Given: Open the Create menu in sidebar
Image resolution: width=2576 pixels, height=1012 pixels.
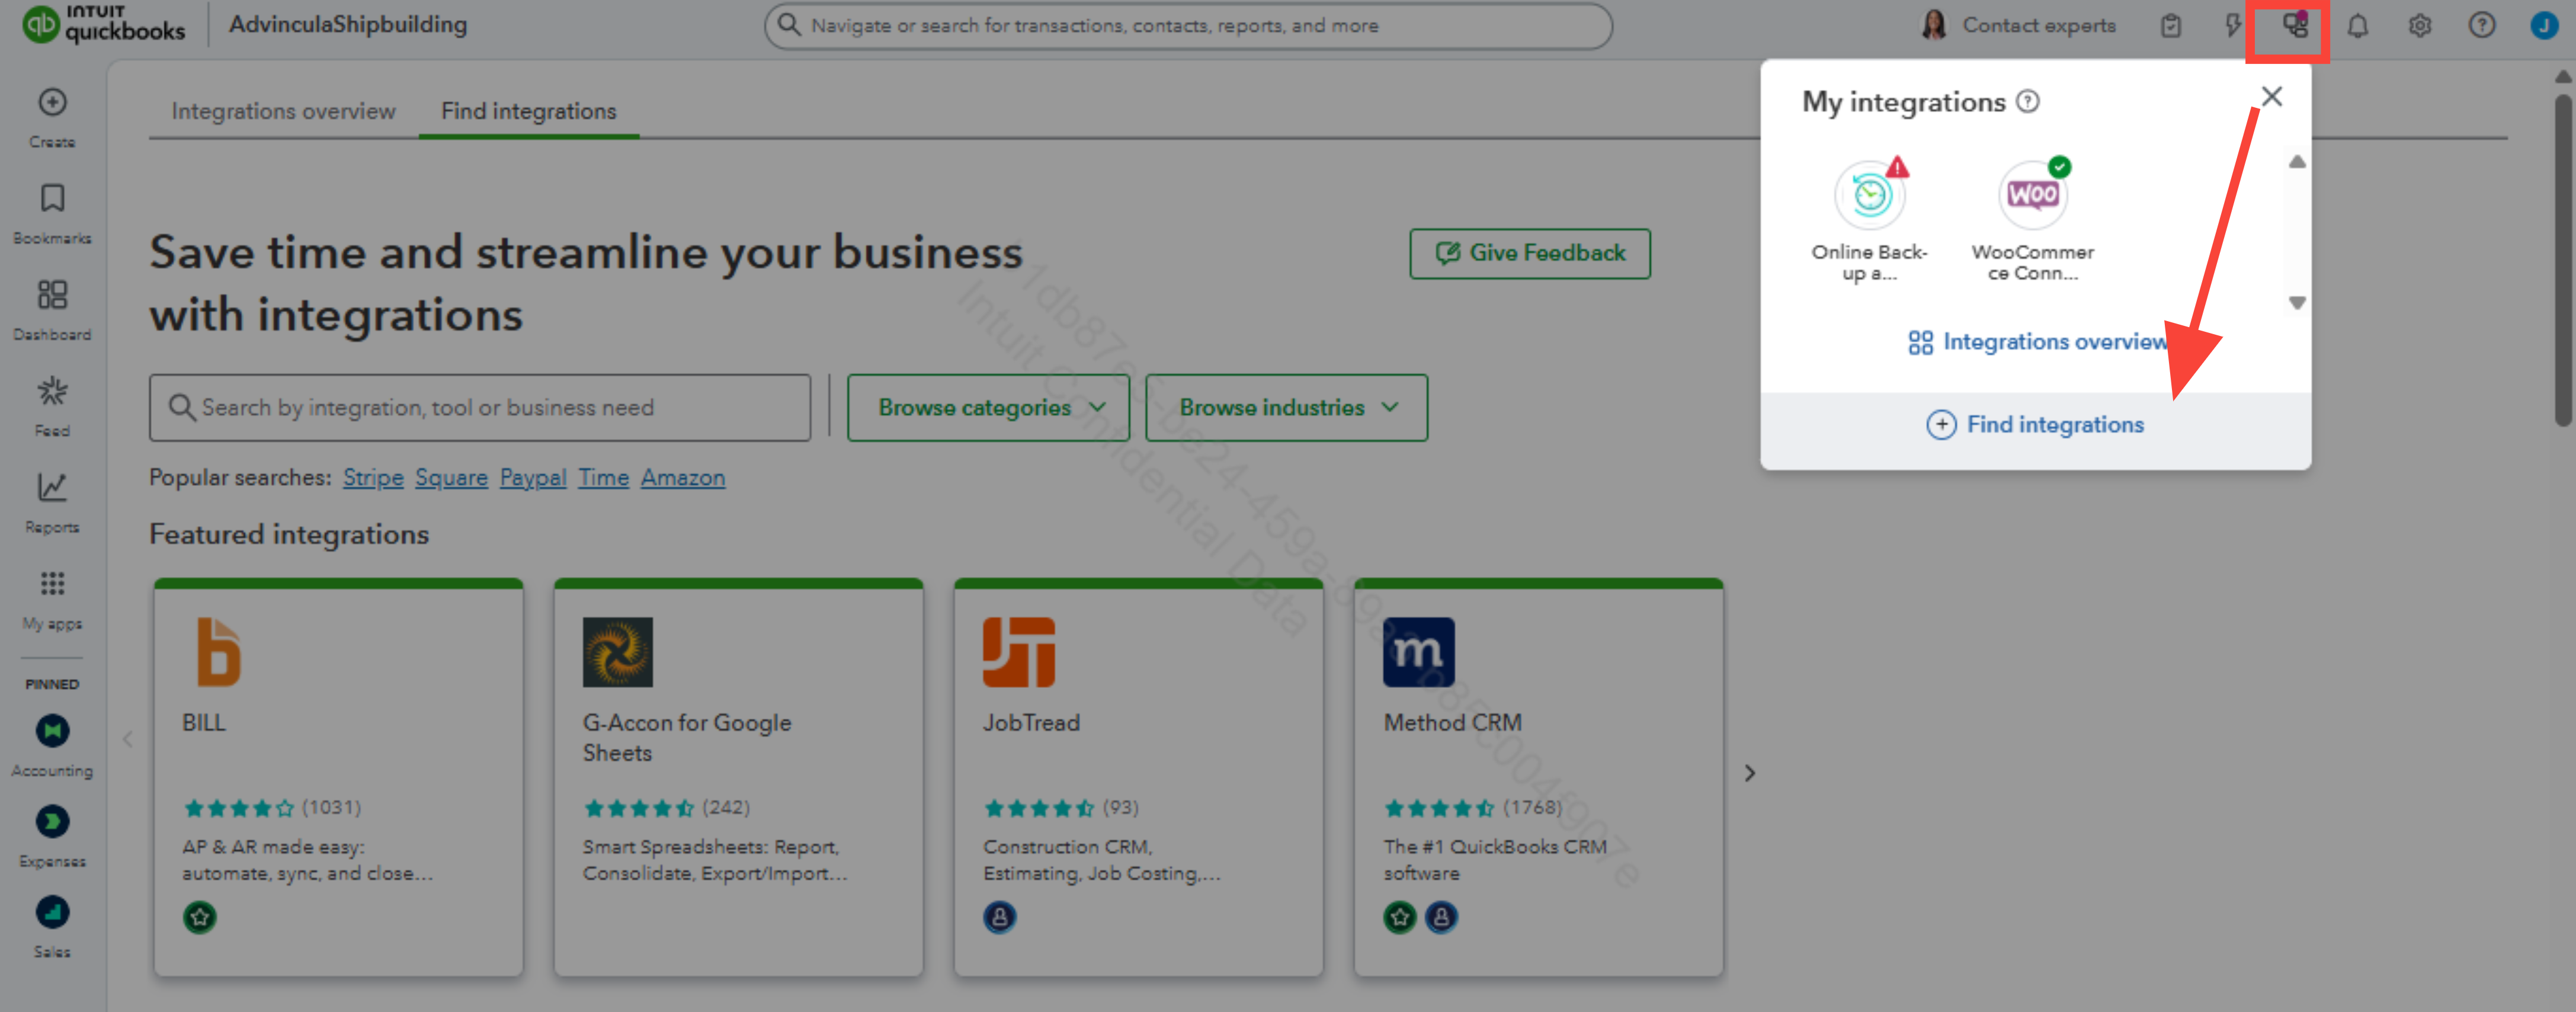Looking at the screenshot, I should (x=52, y=103).
